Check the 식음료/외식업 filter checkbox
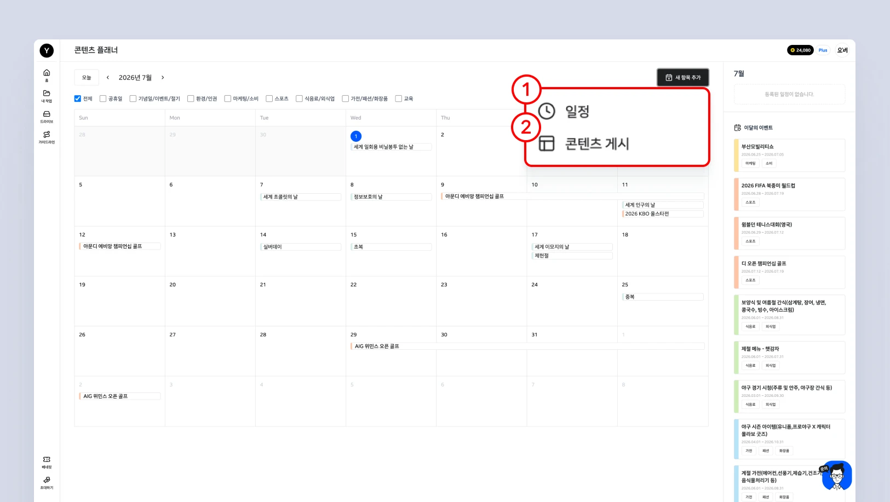Screen dimensions: 890x502 [x=299, y=99]
